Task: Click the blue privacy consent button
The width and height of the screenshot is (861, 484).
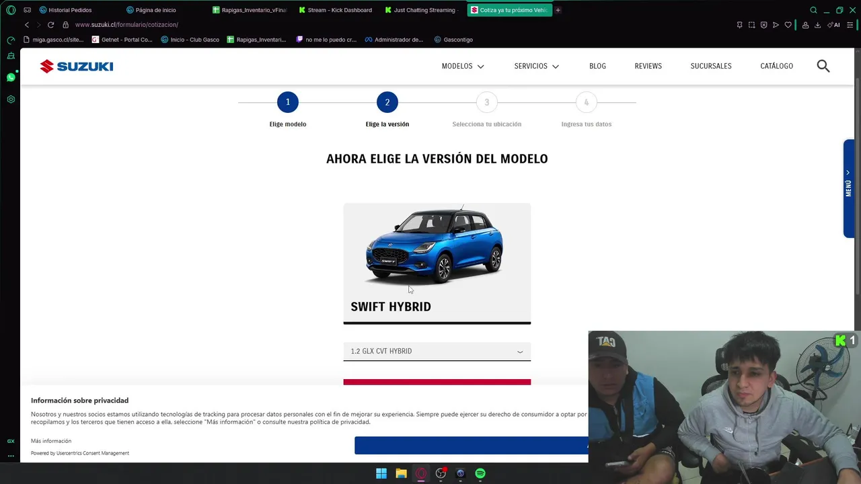Action: click(472, 445)
